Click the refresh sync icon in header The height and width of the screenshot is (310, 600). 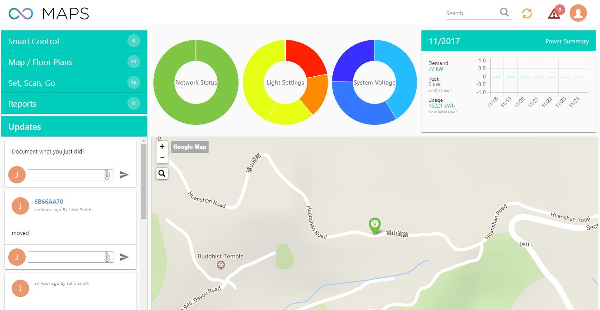(x=527, y=13)
